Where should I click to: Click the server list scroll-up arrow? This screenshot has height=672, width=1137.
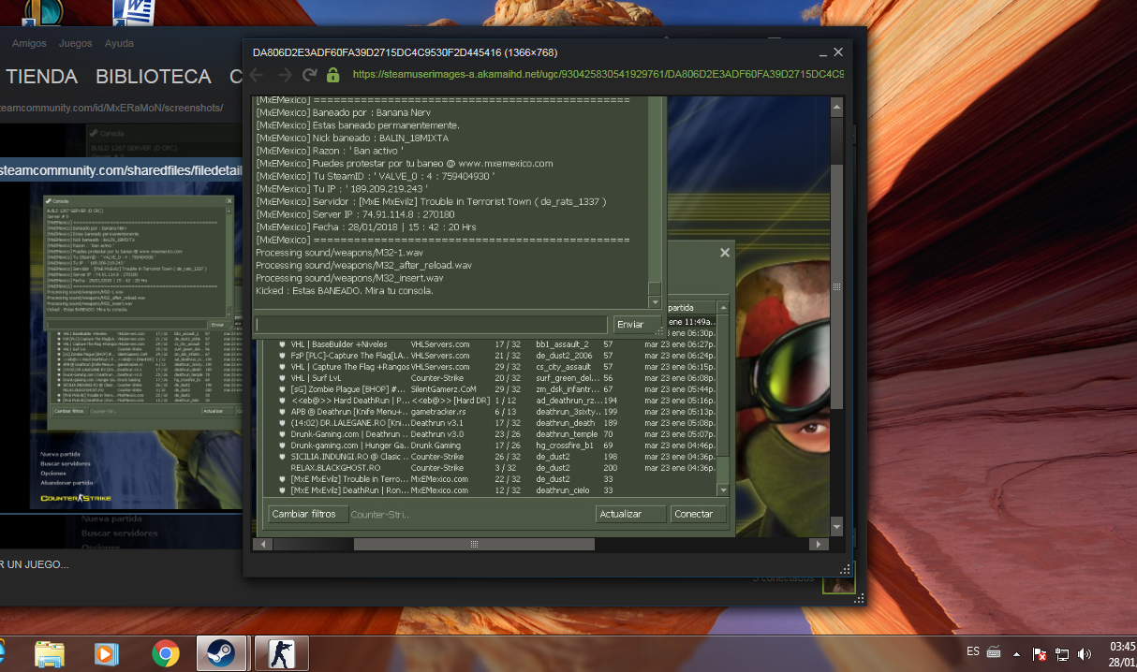pyautogui.click(x=723, y=307)
